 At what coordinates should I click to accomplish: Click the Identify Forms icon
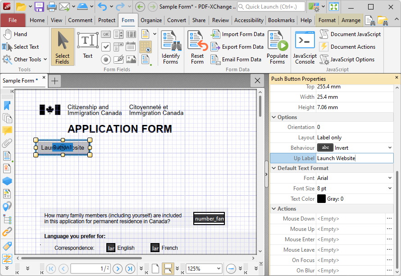tap(171, 47)
